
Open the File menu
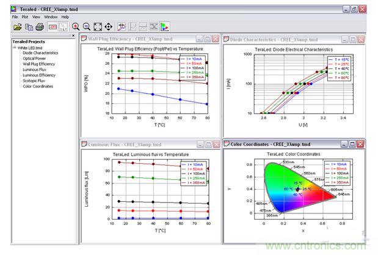point(15,17)
